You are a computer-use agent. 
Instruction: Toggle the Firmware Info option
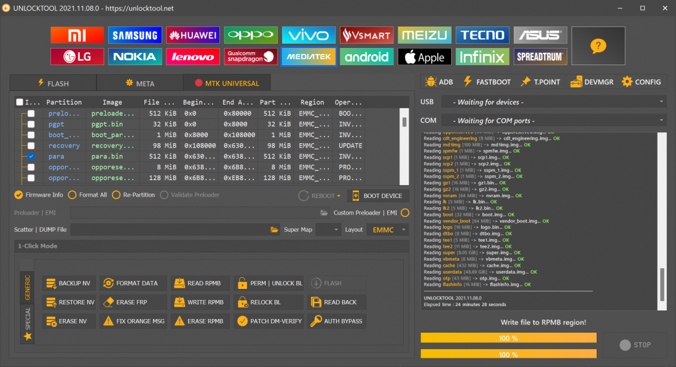point(38,195)
